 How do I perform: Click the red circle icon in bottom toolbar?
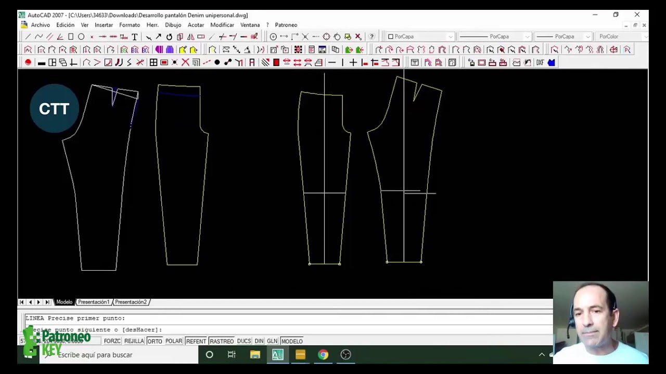click(28, 63)
